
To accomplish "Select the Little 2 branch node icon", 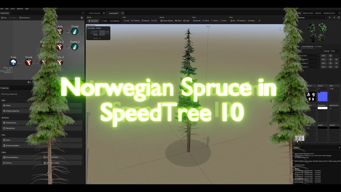I will 60,47.
